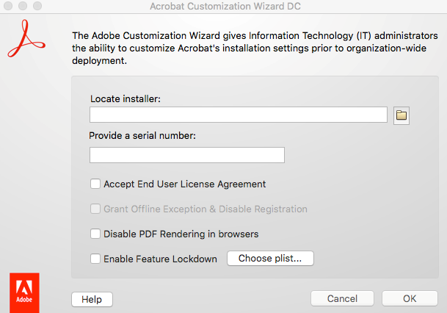The width and height of the screenshot is (447, 313).
Task: Confirm settings with the OK button
Action: click(410, 299)
